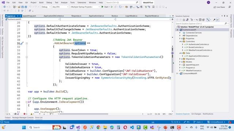Expand the Migrations folder node

180,59
